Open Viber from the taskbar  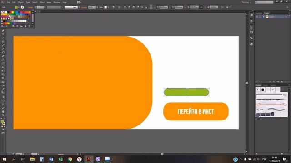click(98, 159)
